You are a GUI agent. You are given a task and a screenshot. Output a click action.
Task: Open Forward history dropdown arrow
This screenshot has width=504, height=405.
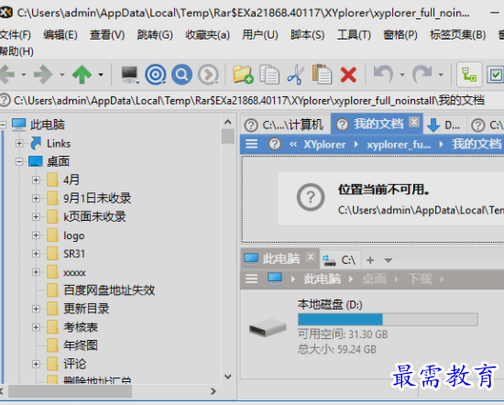(62, 74)
